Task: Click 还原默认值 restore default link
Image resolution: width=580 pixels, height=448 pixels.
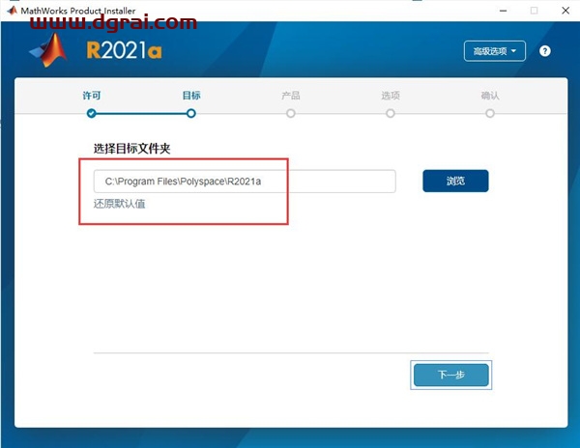Action: tap(119, 204)
